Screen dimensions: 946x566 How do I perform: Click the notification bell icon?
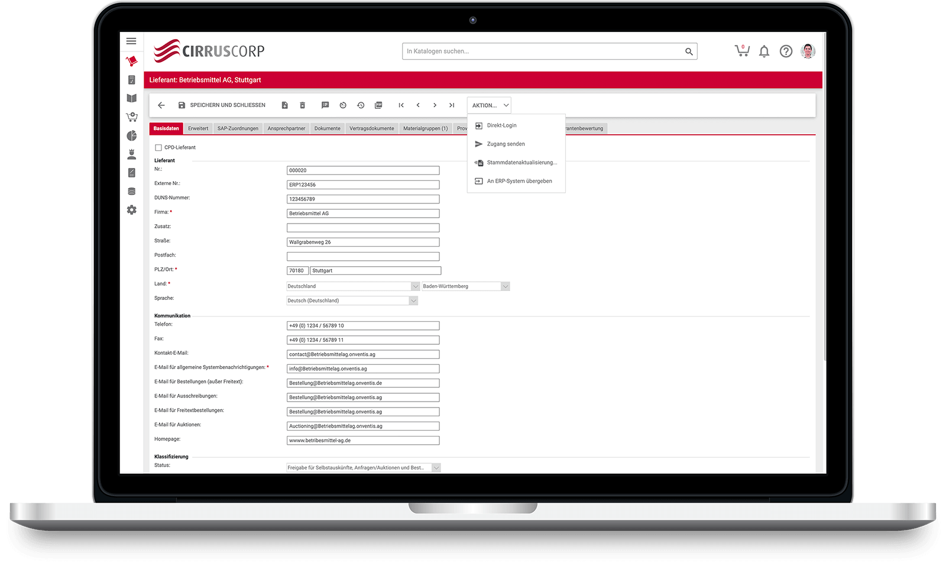(764, 51)
